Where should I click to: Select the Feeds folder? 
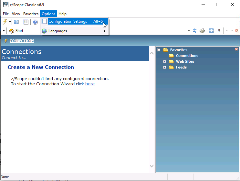tap(181, 67)
